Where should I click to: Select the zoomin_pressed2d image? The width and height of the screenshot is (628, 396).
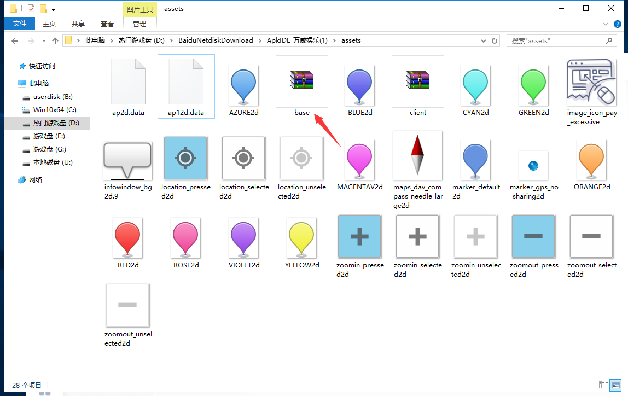pos(359,236)
